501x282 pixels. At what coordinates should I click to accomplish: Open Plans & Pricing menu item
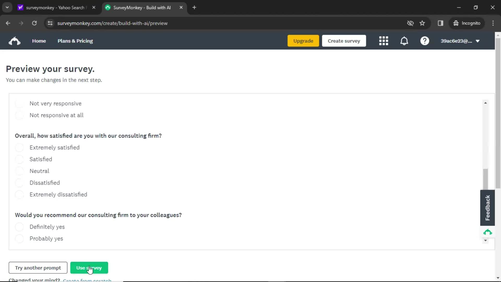75,41
